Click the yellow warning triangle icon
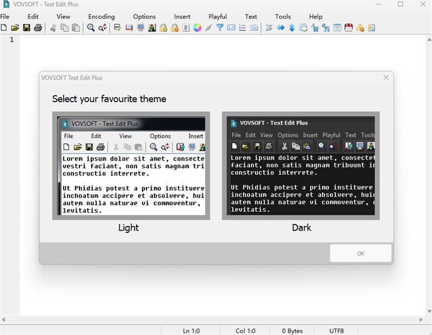This screenshot has height=335, width=432. (360, 28)
